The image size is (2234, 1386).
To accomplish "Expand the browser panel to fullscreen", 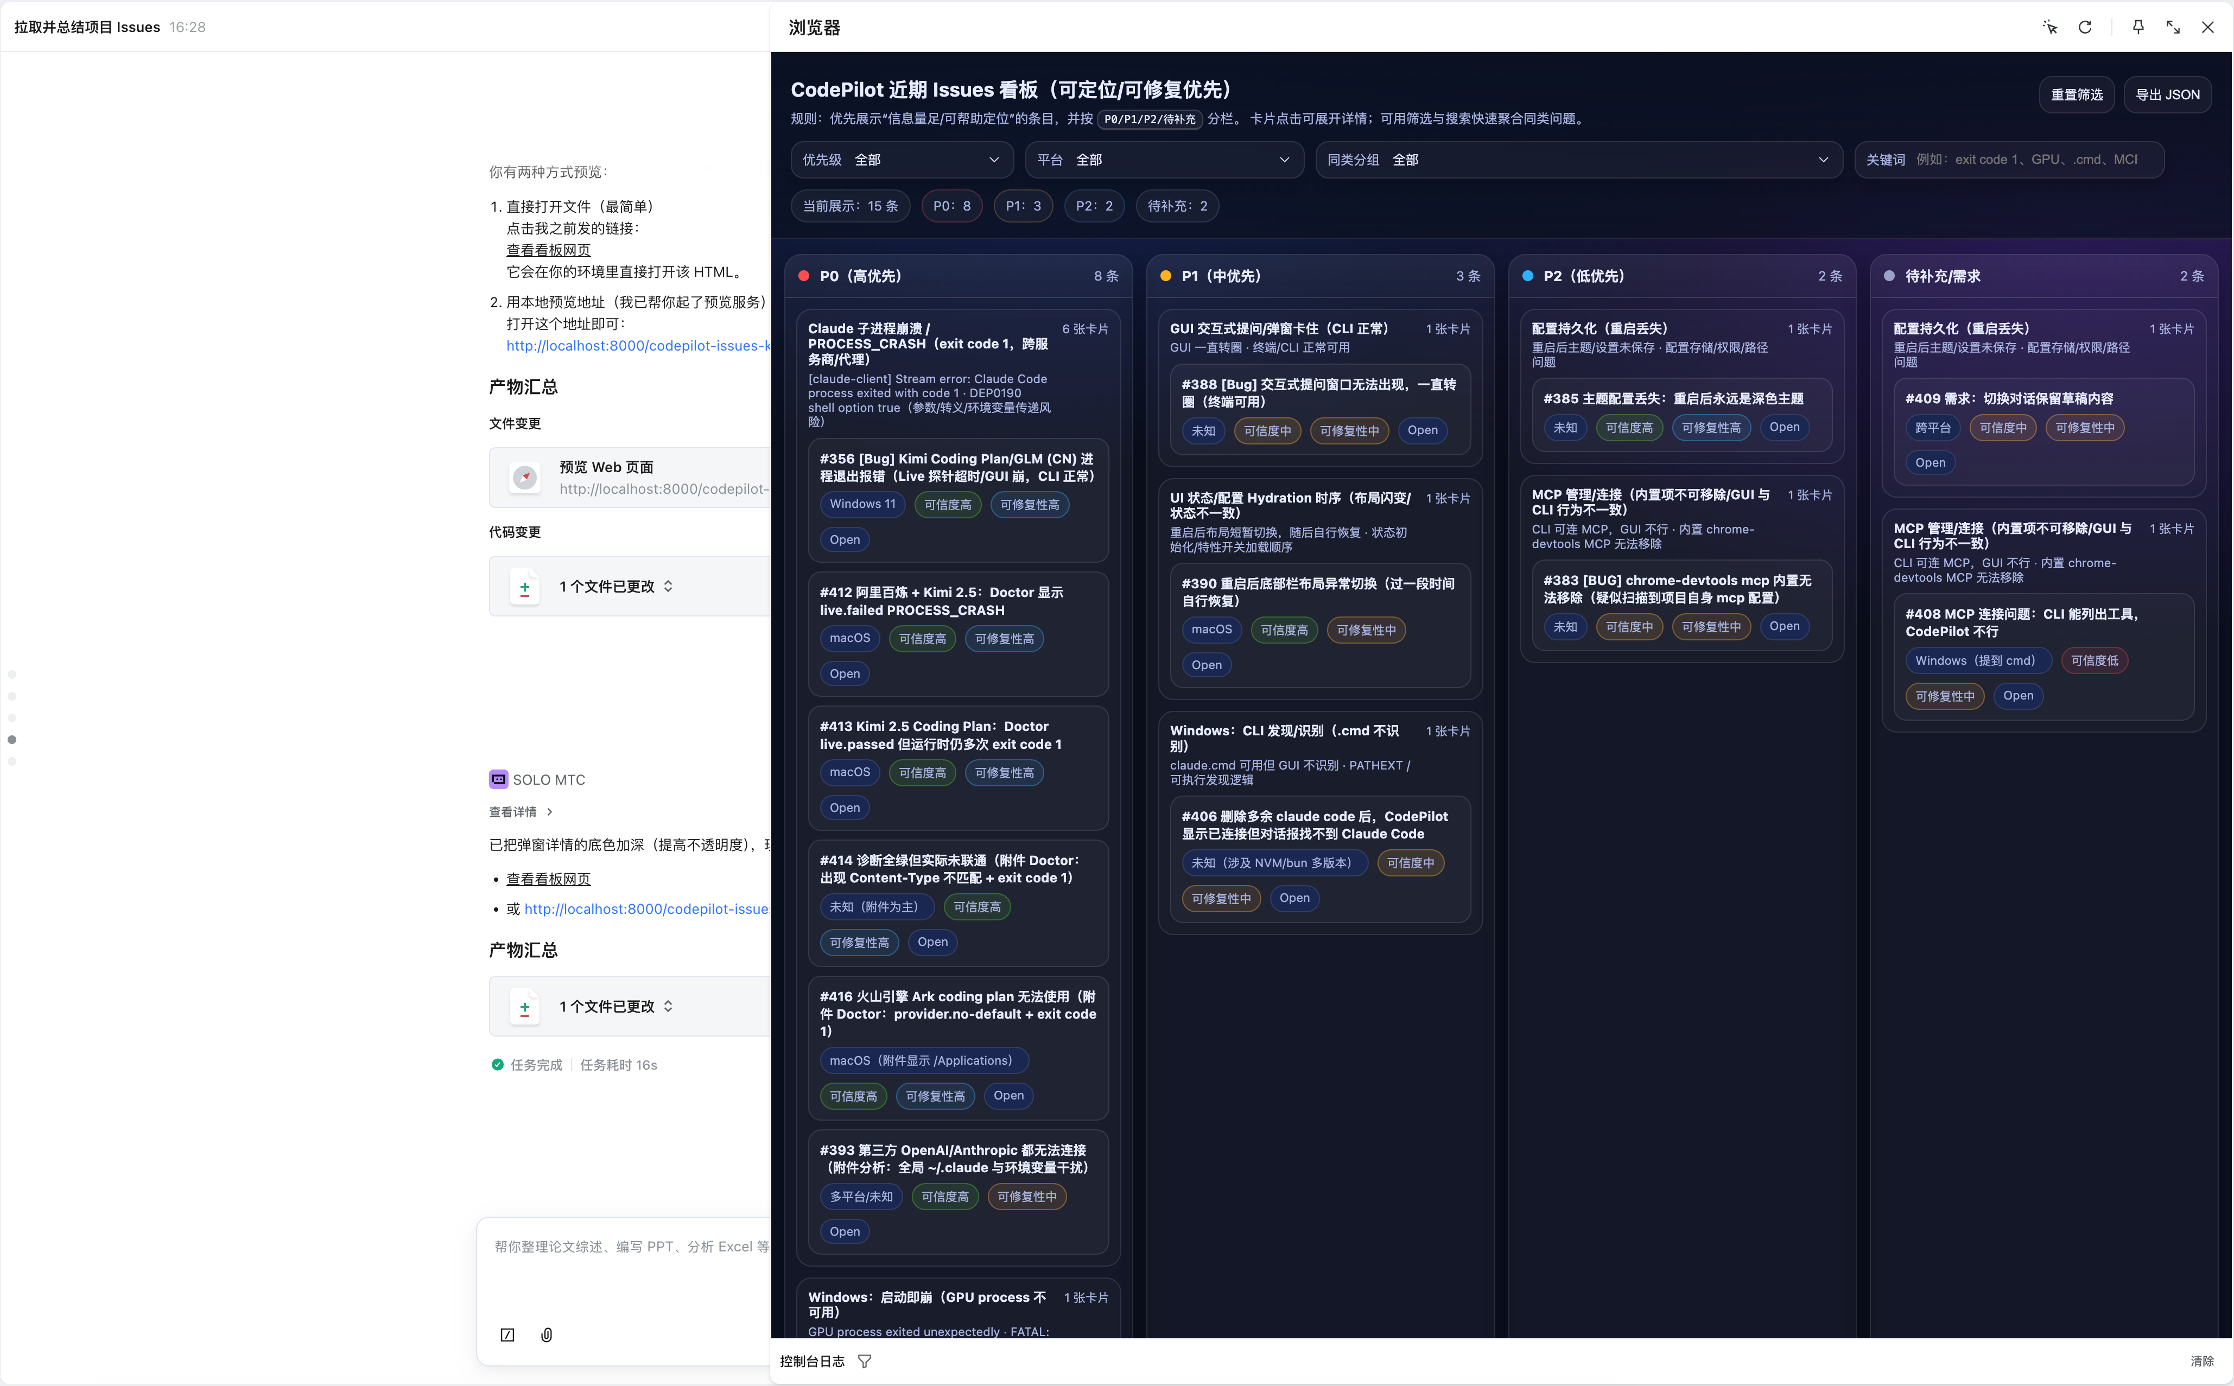I will [2173, 28].
